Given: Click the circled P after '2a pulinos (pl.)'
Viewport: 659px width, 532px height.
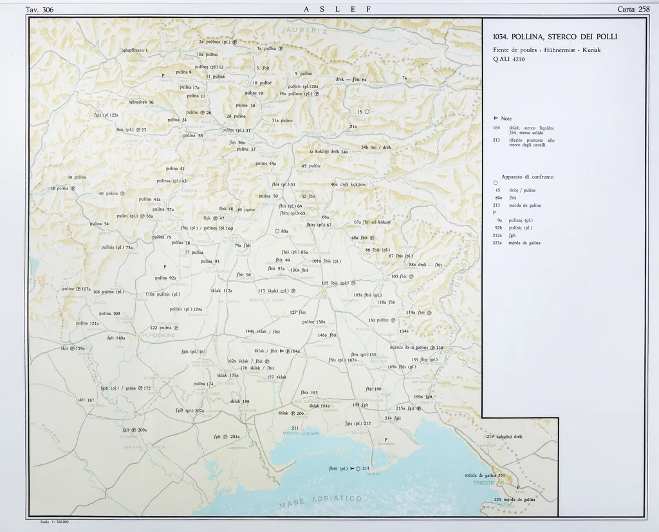Looking at the screenshot, I should [234, 42].
